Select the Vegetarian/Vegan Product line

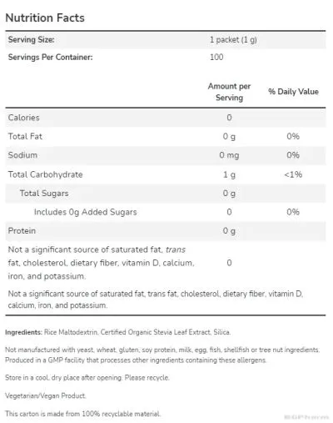point(46,395)
